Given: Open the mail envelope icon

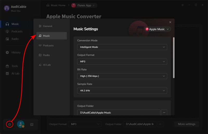Looking at the screenshot, I should tap(32, 124).
